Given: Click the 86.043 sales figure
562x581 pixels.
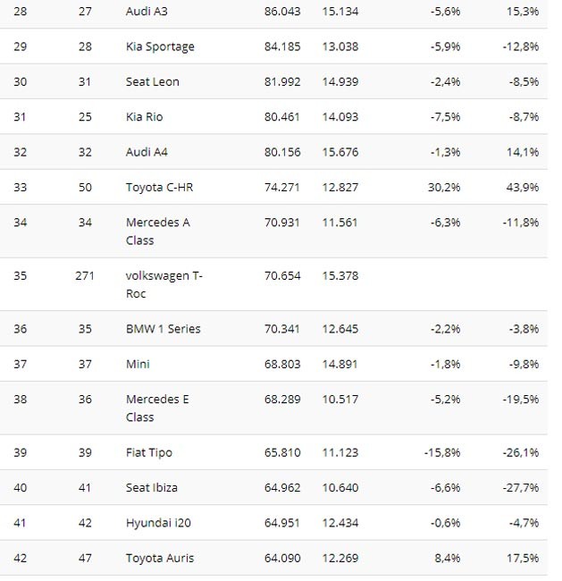Looking at the screenshot, I should (282, 11).
